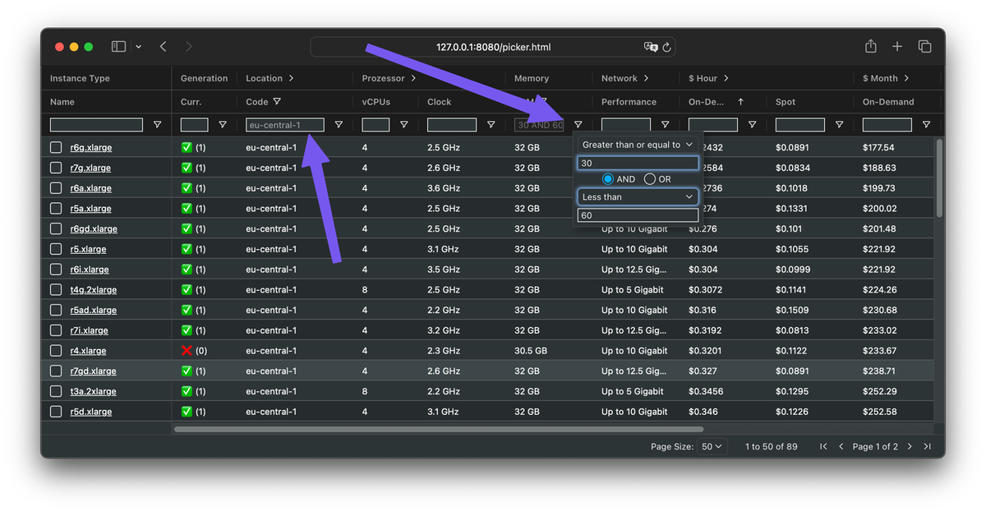Open the Less than operator dropdown
986x512 pixels.
638,196
